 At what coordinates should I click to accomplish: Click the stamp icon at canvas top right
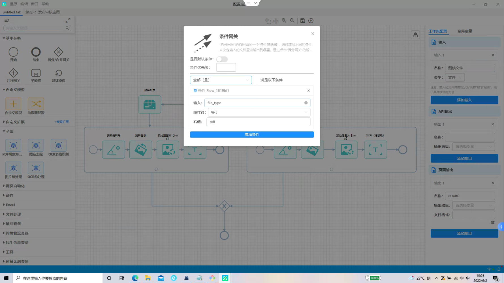click(415, 35)
